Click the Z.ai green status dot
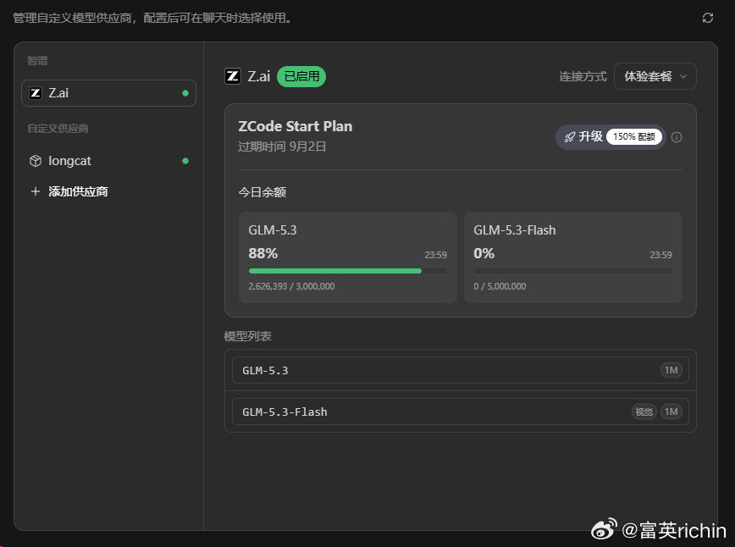The height and width of the screenshot is (547, 735). tap(185, 93)
